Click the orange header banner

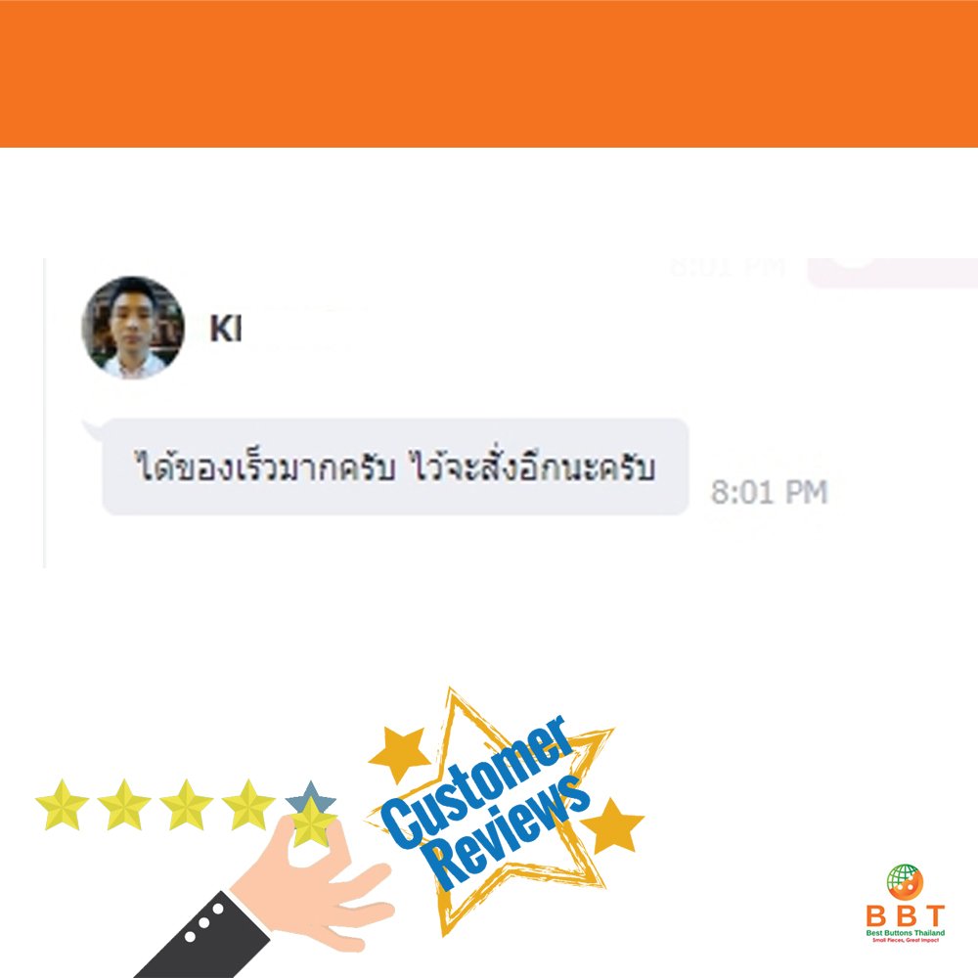point(489,73)
